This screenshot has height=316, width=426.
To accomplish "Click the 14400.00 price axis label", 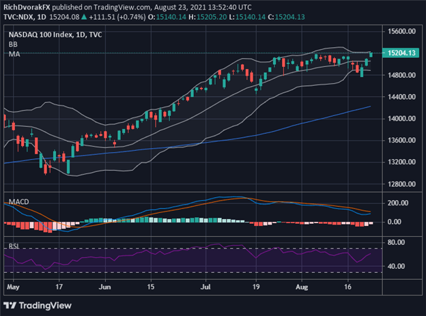I will (401, 97).
